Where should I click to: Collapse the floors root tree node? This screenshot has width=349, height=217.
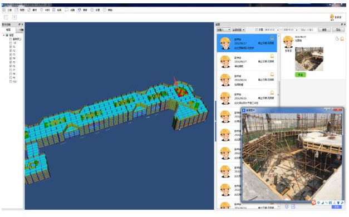click(x=4, y=35)
